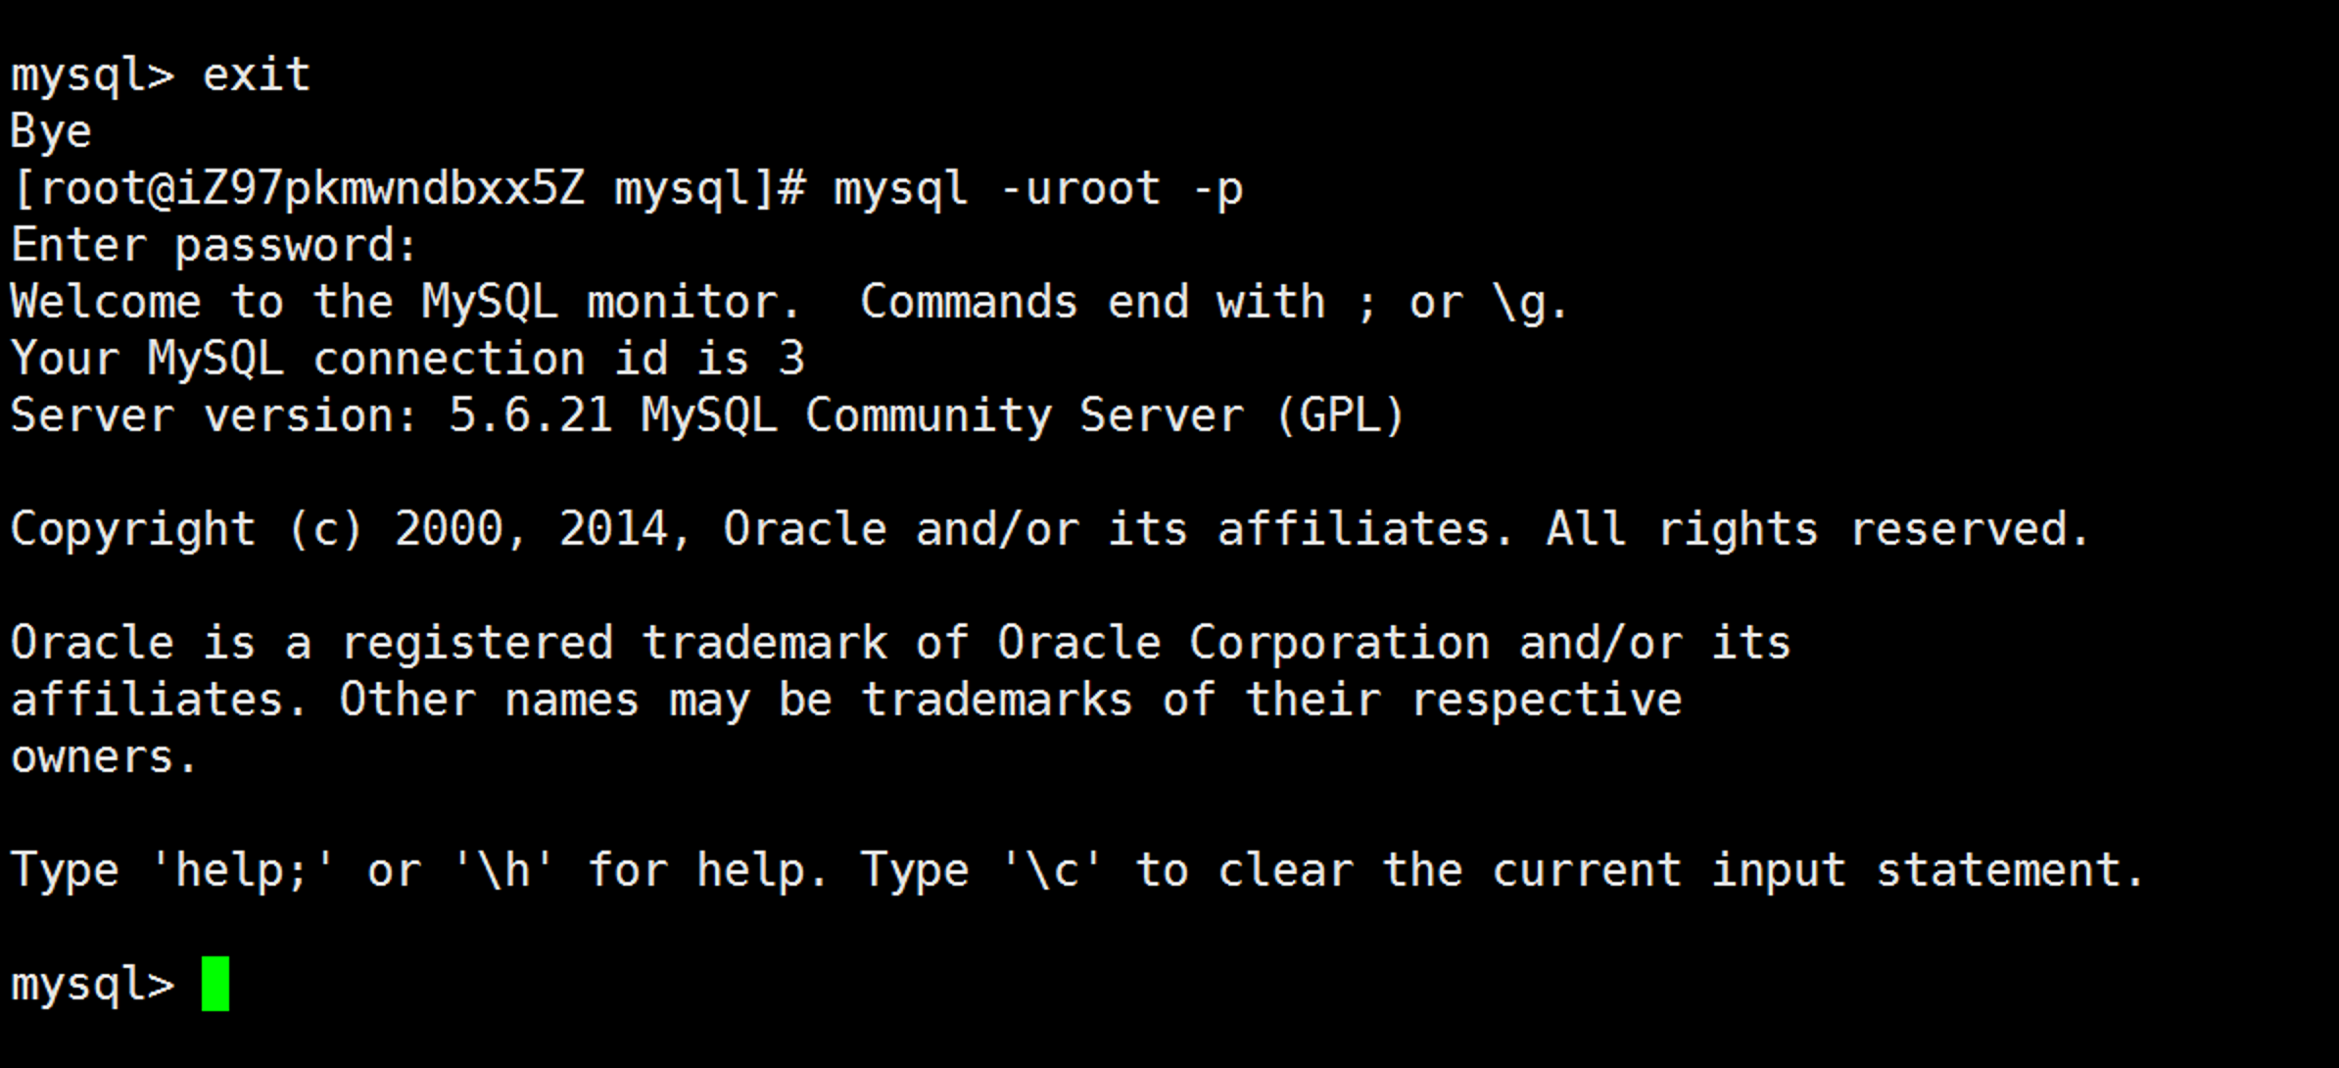Click 'Your MySQL connection id is 3' line
The height and width of the screenshot is (1068, 2339).
tap(407, 360)
